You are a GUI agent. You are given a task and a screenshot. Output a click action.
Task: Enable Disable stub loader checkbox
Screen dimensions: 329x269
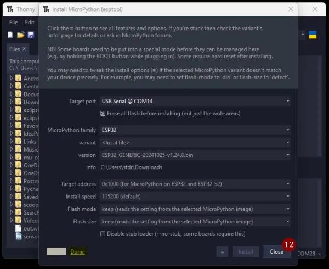103,233
